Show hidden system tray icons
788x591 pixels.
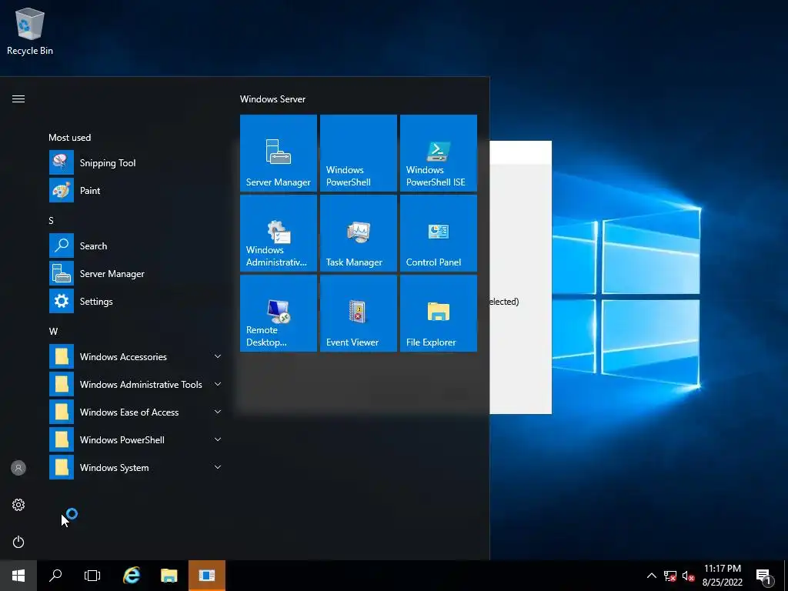tap(651, 576)
